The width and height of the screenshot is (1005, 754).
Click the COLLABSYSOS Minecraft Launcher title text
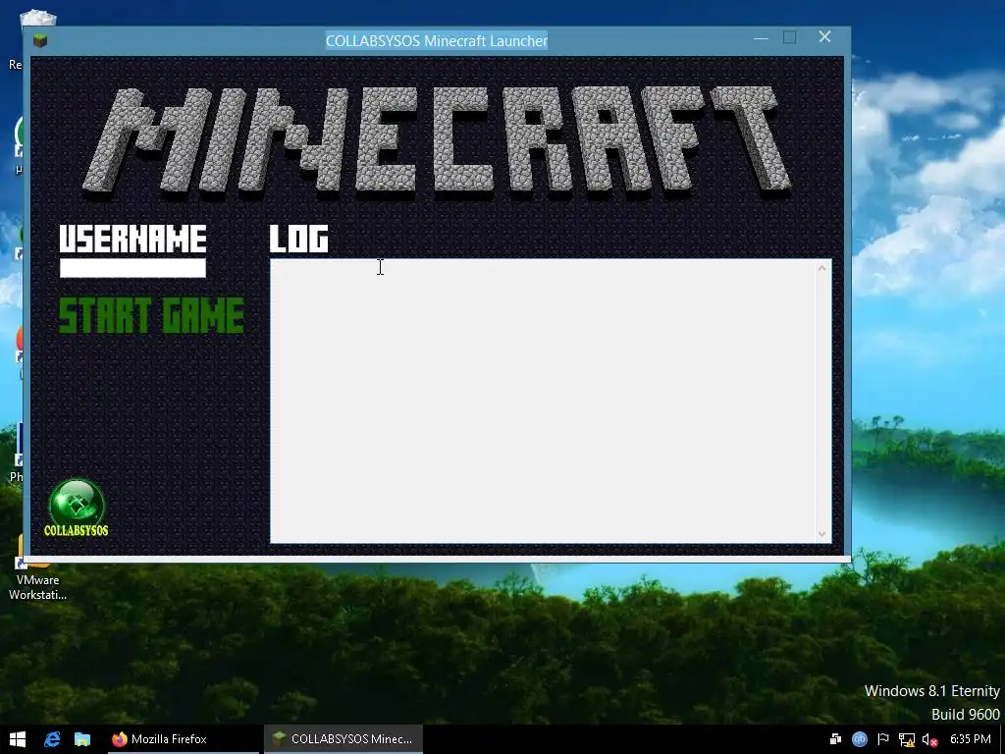(x=437, y=40)
